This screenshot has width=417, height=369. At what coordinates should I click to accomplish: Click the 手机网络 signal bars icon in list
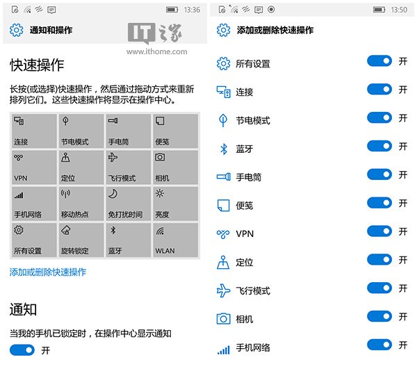coord(223,350)
